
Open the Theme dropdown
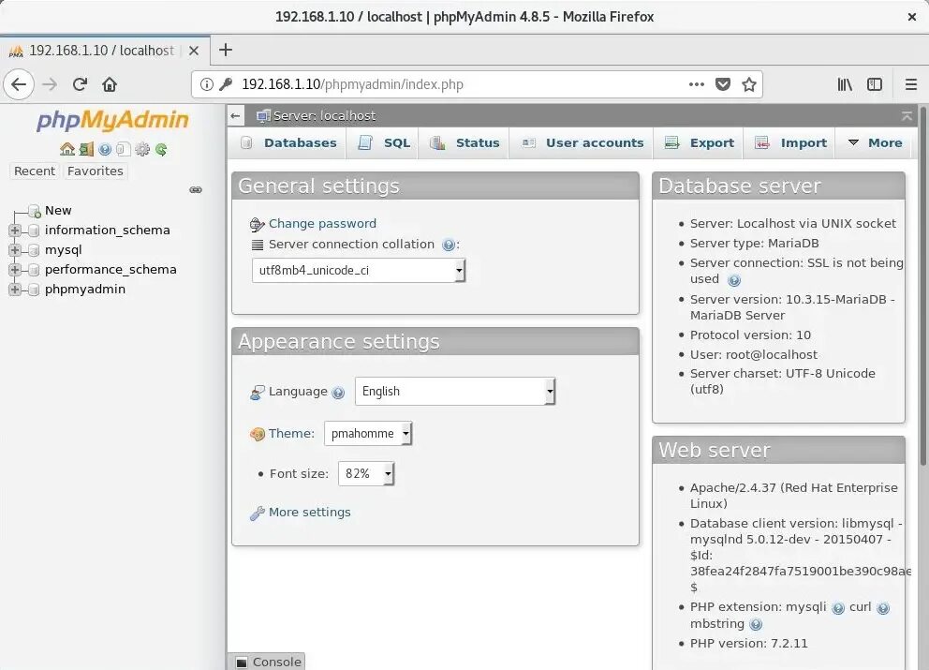coord(368,434)
